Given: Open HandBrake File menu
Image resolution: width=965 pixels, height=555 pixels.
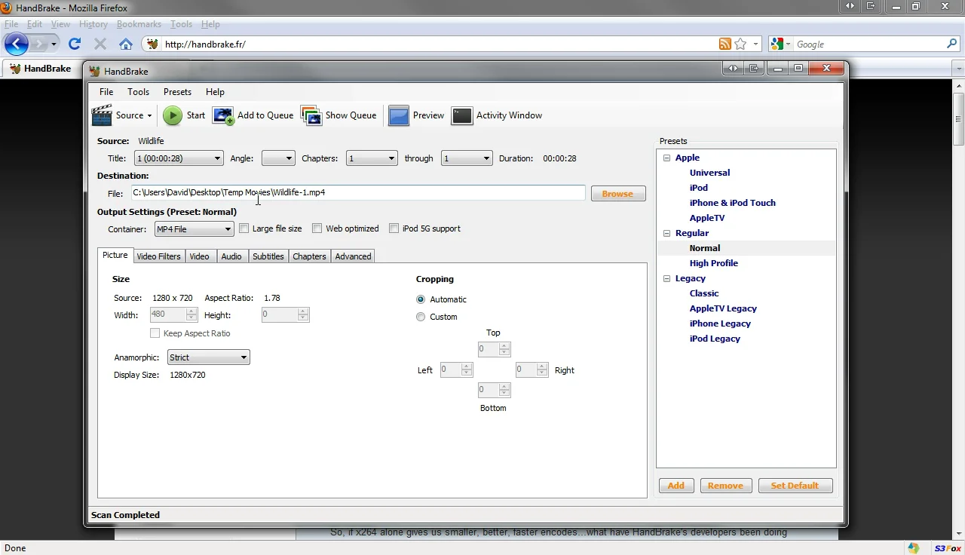Looking at the screenshot, I should pos(106,92).
